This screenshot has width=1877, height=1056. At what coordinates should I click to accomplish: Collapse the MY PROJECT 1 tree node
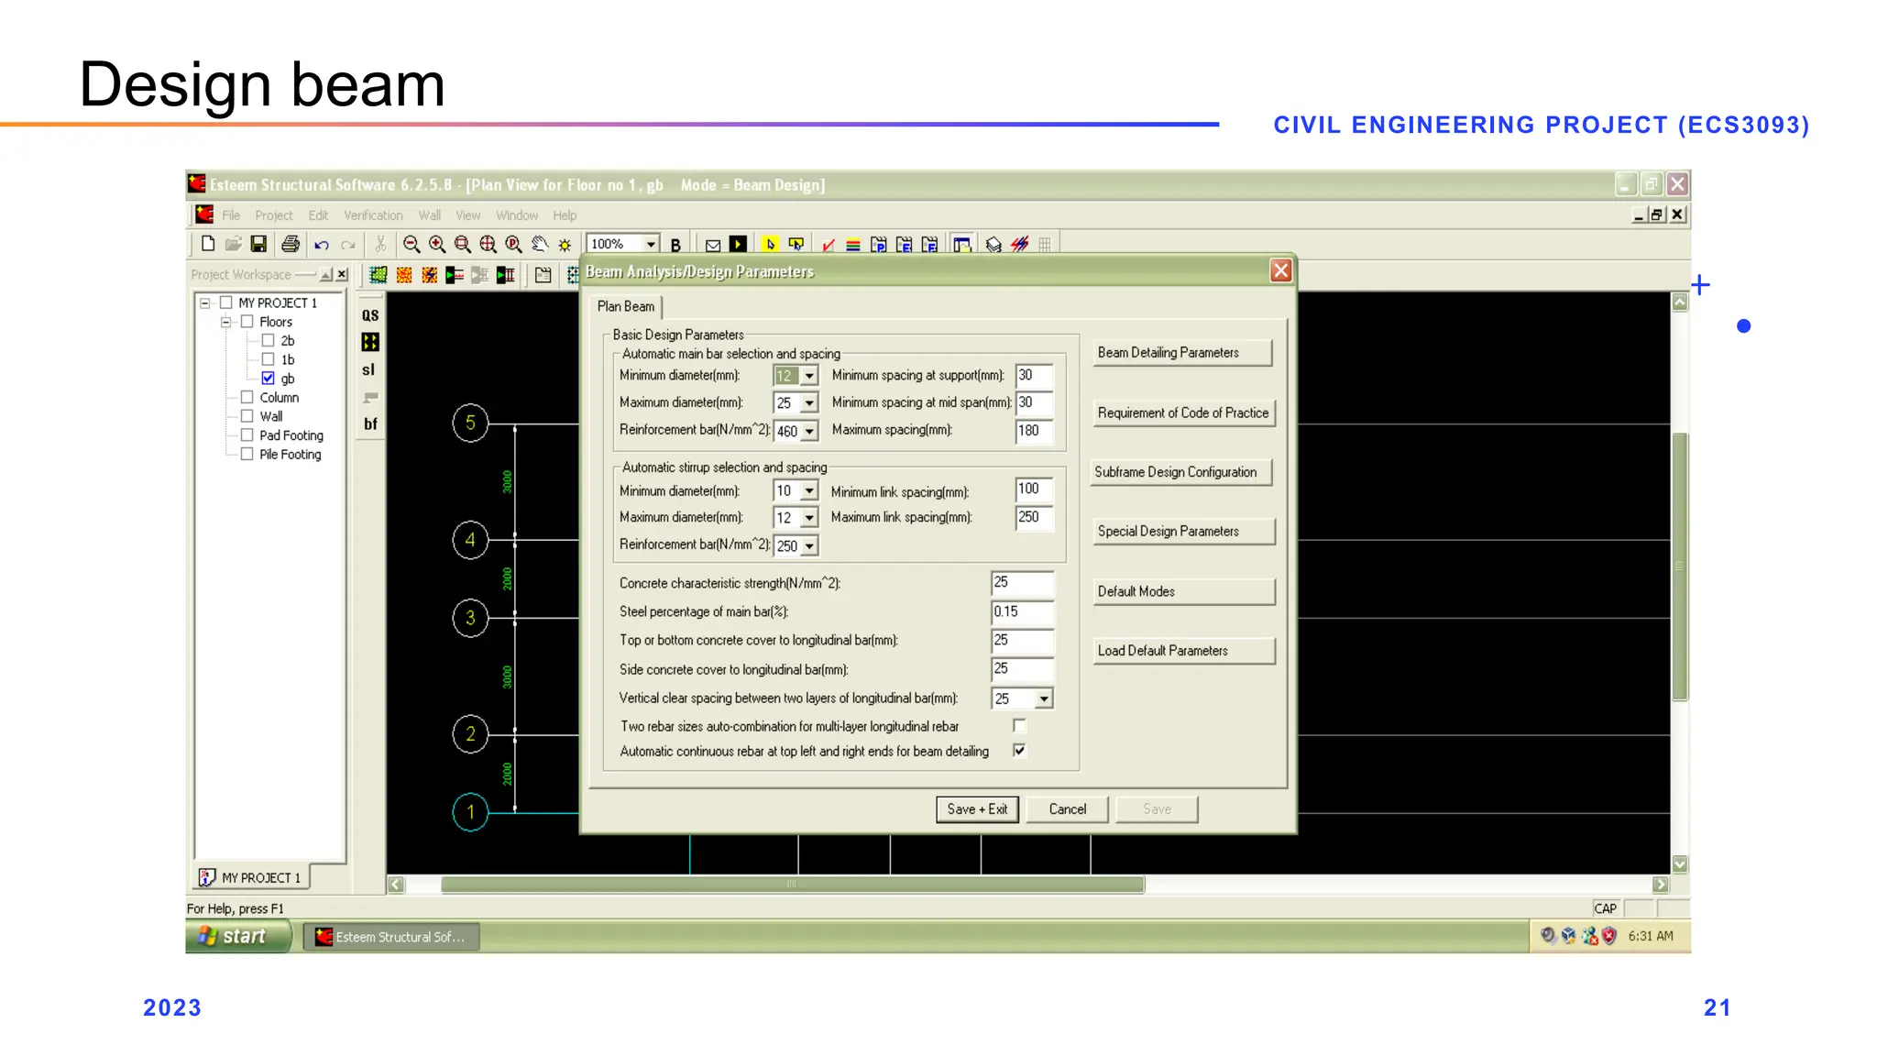(205, 302)
